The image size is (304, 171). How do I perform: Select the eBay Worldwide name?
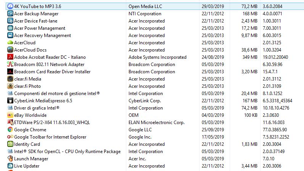[30, 115]
